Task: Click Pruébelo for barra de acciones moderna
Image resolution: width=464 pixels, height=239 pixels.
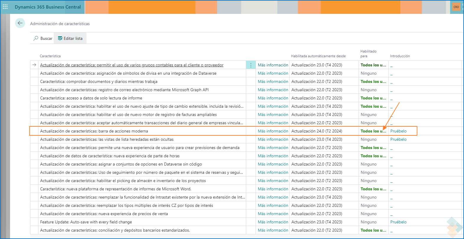Action: pos(398,131)
